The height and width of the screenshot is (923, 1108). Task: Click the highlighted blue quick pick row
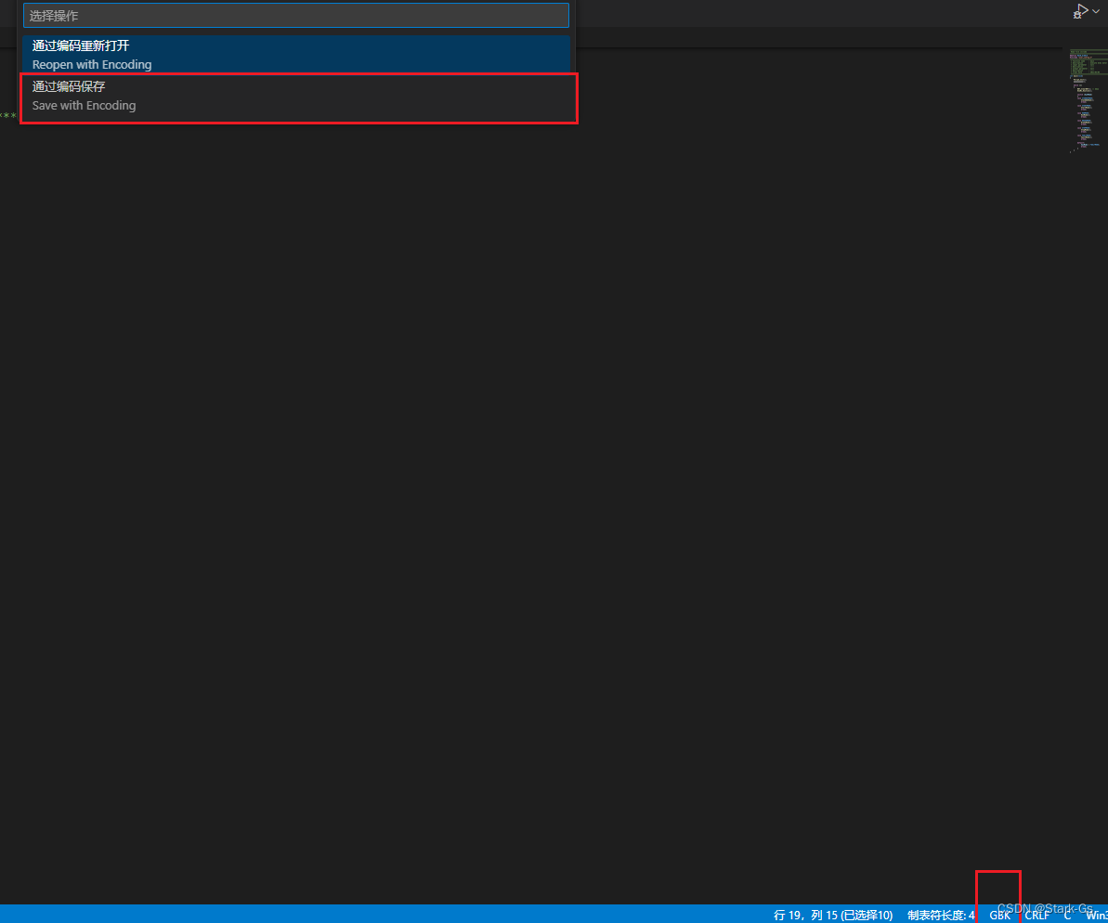click(295, 53)
